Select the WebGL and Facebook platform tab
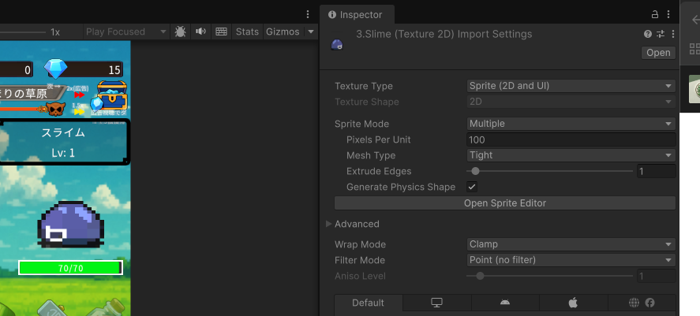 pyautogui.click(x=642, y=303)
